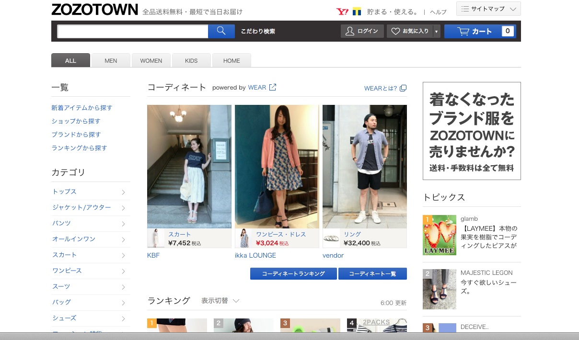Screen dimensions: 579x340
Task: Switch to the KIDS tab
Action: pyautogui.click(x=191, y=60)
